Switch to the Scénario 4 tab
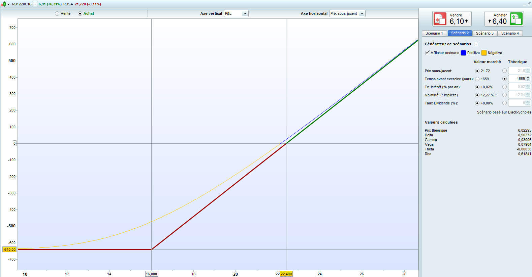This screenshot has width=532, height=277. point(510,33)
